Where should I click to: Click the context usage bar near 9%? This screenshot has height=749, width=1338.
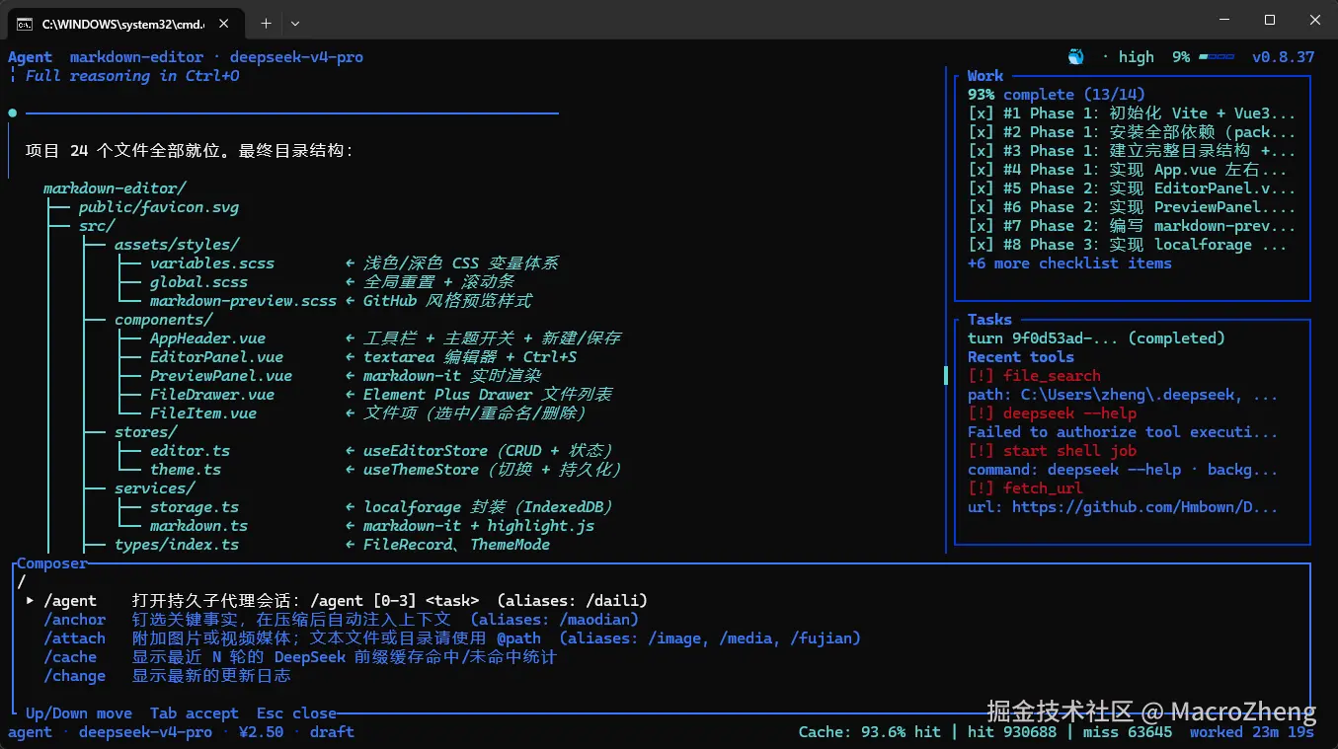[x=1217, y=57]
